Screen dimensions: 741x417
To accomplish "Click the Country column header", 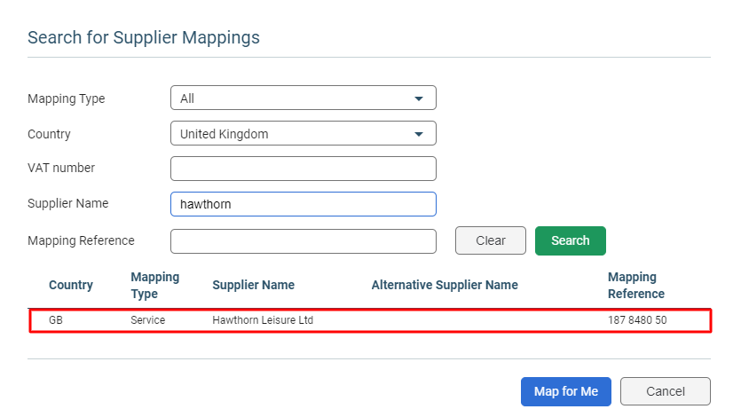I will pyautogui.click(x=71, y=285).
